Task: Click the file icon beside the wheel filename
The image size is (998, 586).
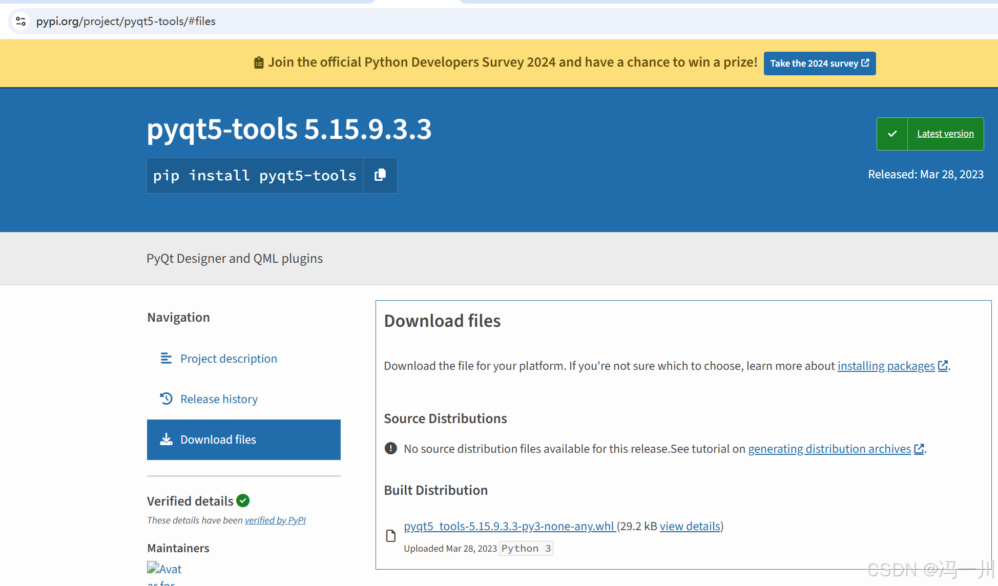Action: 391,535
